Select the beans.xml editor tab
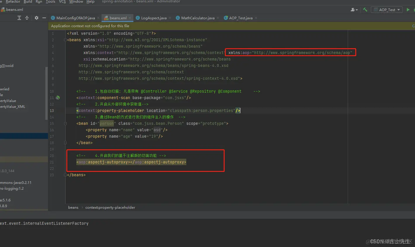The height and width of the screenshot is (247, 415). click(x=118, y=18)
